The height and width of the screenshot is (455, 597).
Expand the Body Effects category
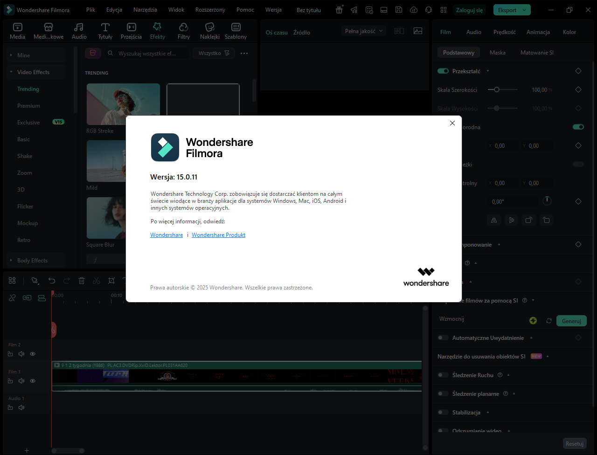click(11, 260)
